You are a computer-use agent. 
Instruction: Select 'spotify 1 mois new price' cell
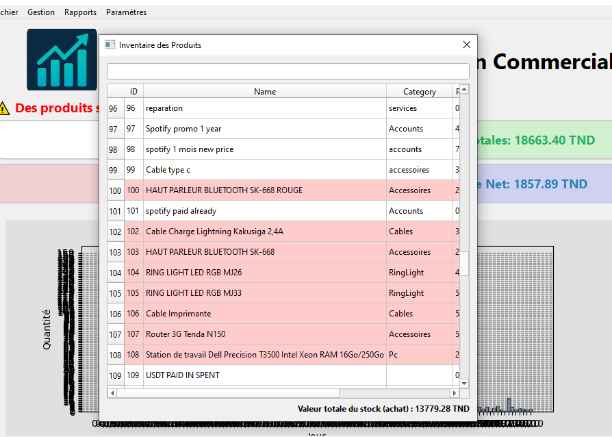point(265,149)
